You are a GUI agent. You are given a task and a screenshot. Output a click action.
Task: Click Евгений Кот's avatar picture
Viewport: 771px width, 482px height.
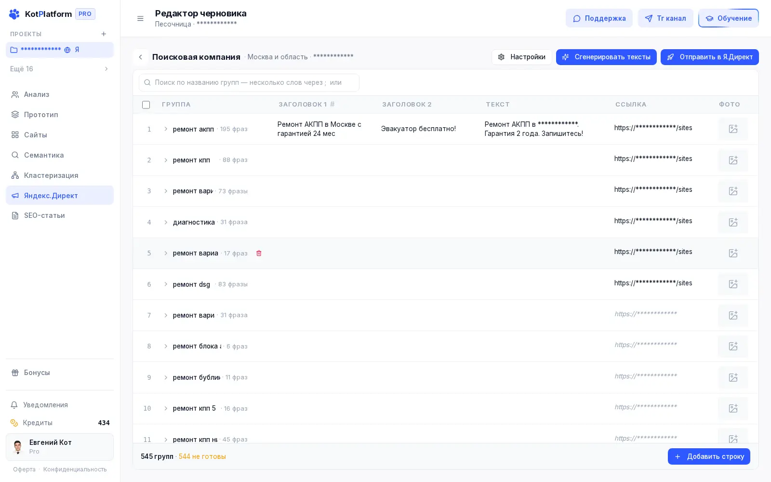[x=18, y=447]
